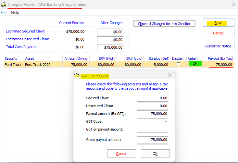This screenshot has width=238, height=163.
Task: Click Show all Charges for this Creditor
Action: coord(164,24)
